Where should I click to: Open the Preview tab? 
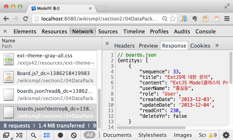(x=148, y=46)
